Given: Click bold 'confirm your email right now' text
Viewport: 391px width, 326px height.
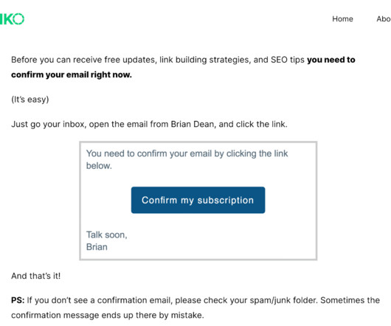Looking at the screenshot, I should tap(72, 74).
